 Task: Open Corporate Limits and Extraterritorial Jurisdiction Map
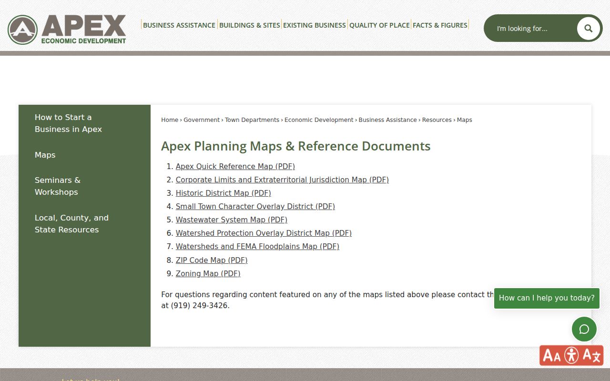pos(282,180)
